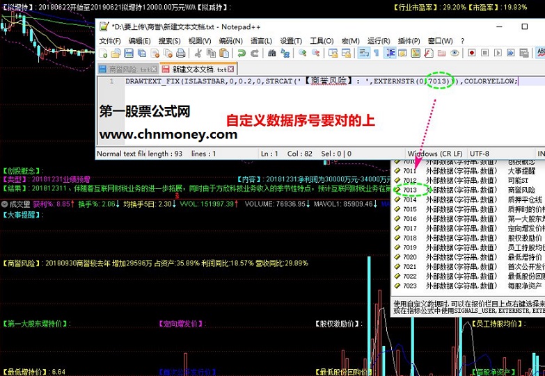Click the diamond icon beside row 7016
Image resolution: width=545 pixels, height=376 pixels.
pos(397,219)
